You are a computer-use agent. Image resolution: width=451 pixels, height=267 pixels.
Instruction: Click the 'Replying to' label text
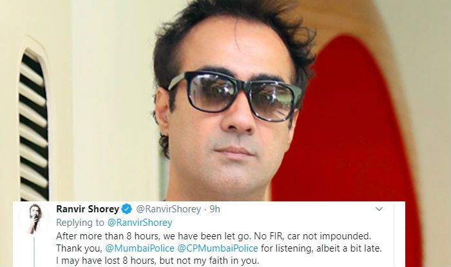[81, 223]
